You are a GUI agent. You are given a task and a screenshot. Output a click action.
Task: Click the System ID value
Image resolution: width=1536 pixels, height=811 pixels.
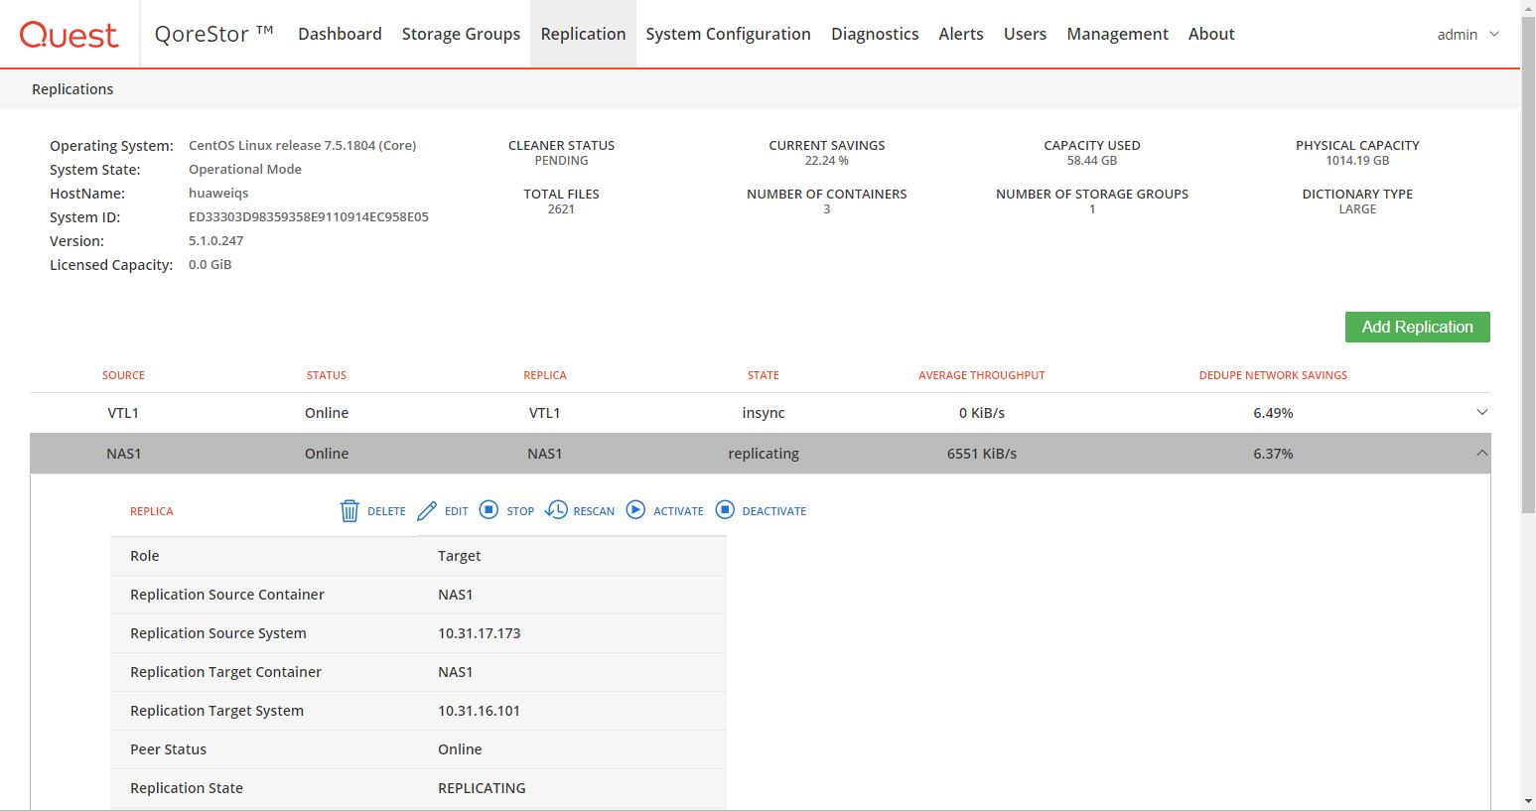pos(309,216)
